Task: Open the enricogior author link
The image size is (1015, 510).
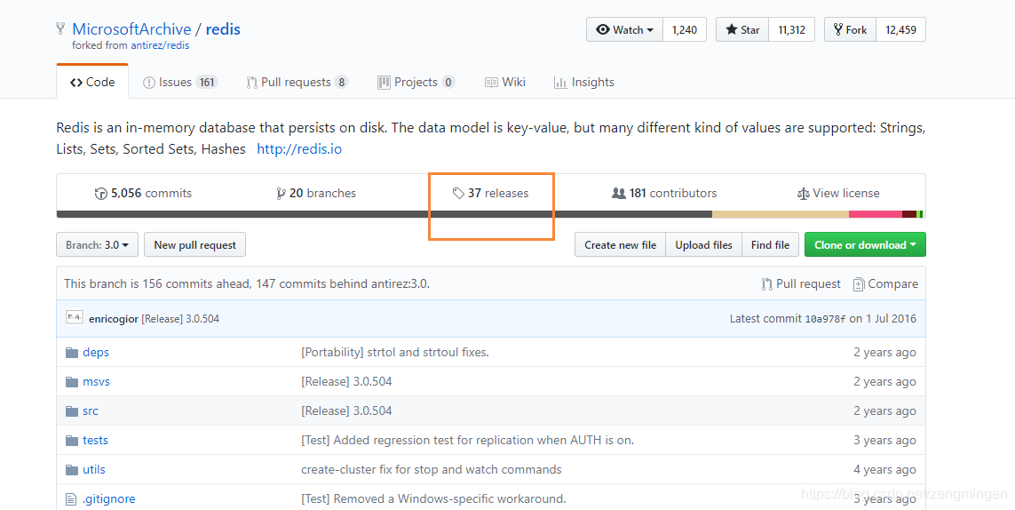Action: pos(114,319)
